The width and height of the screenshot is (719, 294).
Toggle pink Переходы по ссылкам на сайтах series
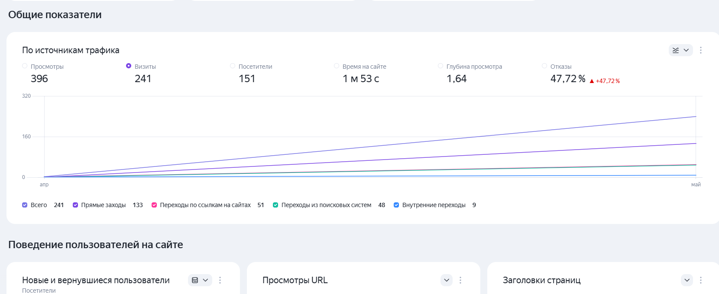pos(154,205)
